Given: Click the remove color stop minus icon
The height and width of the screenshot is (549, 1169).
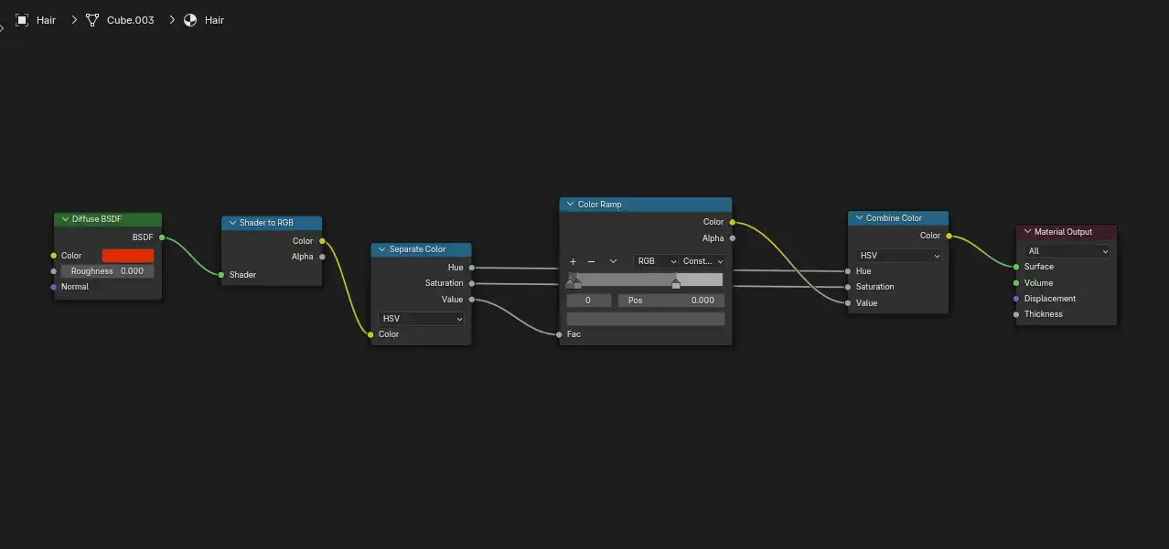Looking at the screenshot, I should (x=591, y=261).
